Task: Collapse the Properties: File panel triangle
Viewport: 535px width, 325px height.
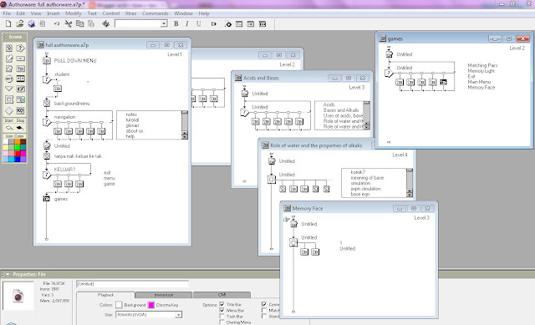Action: tap(8, 274)
